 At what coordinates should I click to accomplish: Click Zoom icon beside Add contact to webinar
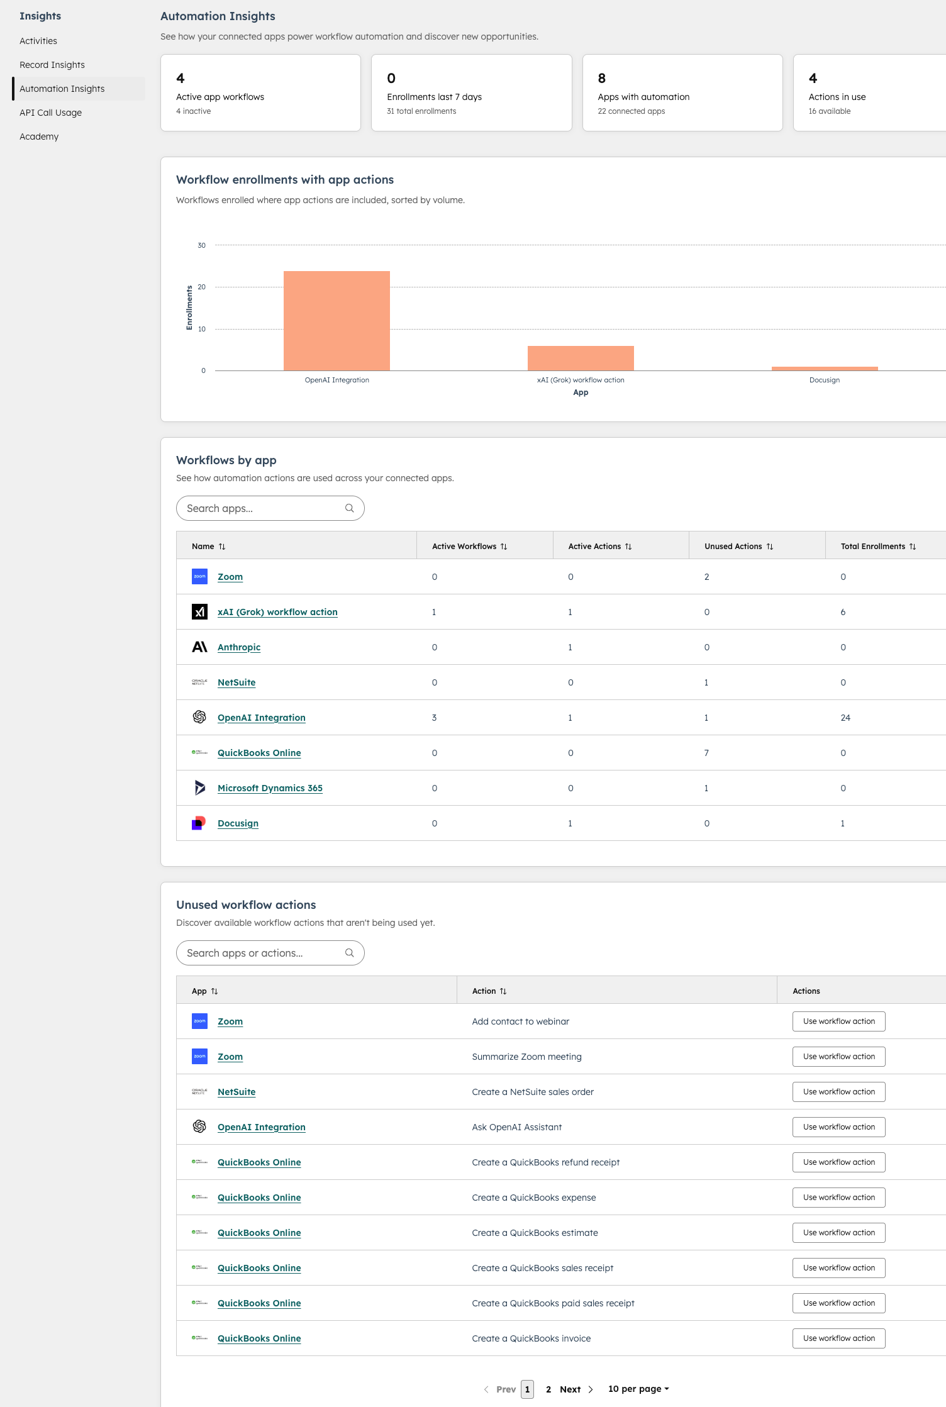click(199, 1021)
